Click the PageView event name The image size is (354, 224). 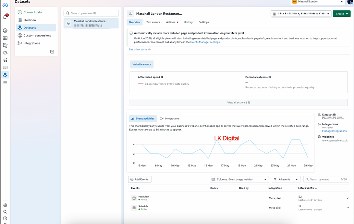coord(144,197)
